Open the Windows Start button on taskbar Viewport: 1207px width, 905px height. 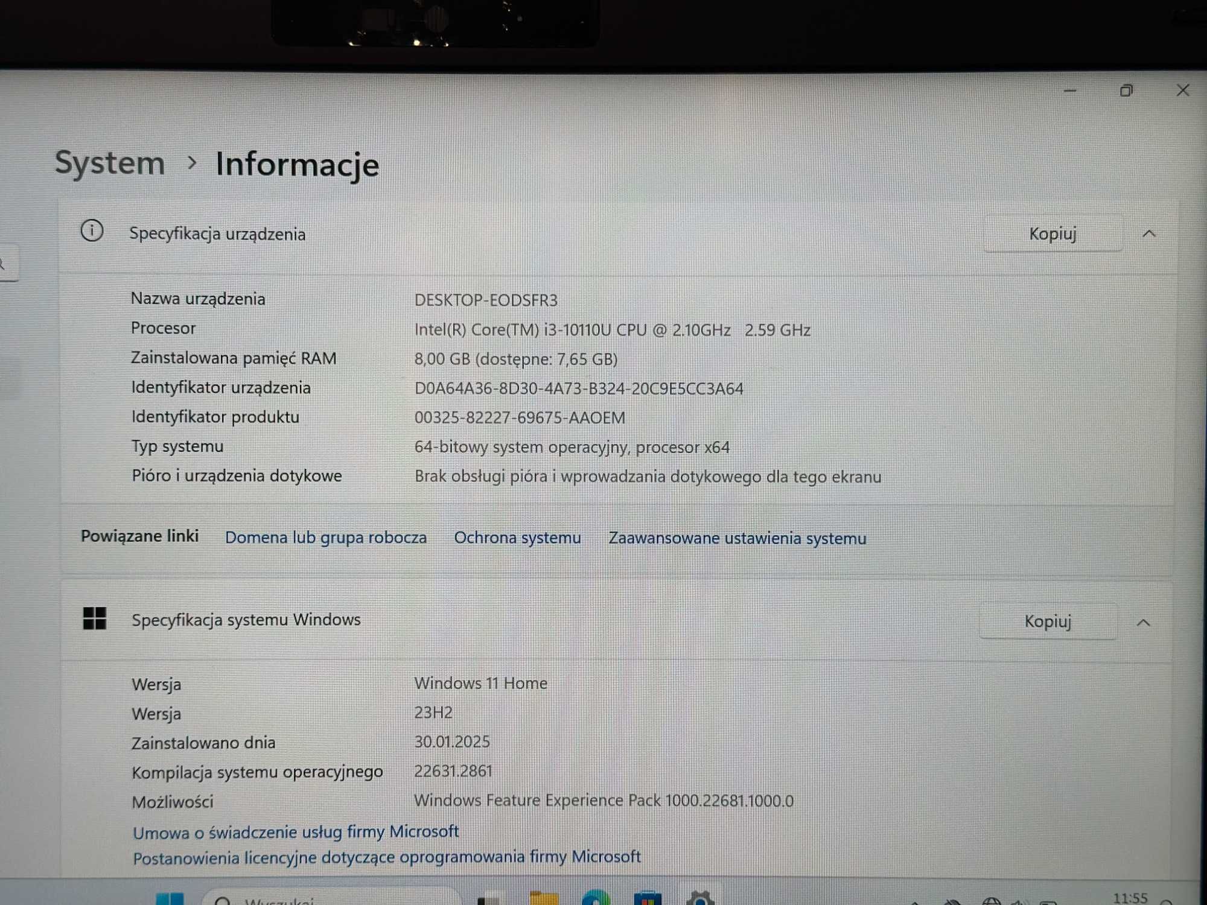(170, 899)
